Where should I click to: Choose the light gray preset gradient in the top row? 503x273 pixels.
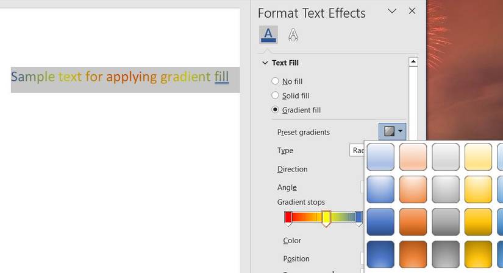(x=445, y=156)
